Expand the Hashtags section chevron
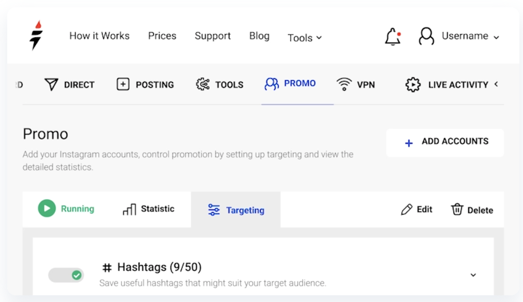This screenshot has width=523, height=302. pyautogui.click(x=473, y=275)
